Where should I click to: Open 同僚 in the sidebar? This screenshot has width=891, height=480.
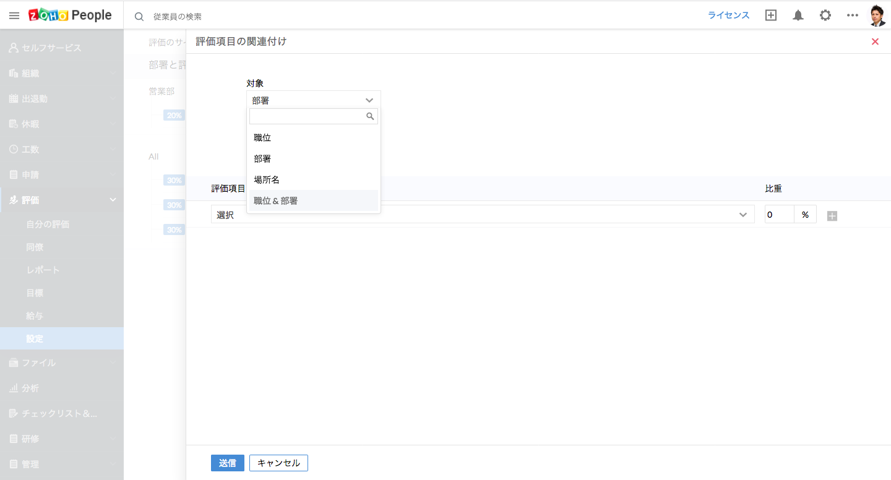pyautogui.click(x=35, y=247)
